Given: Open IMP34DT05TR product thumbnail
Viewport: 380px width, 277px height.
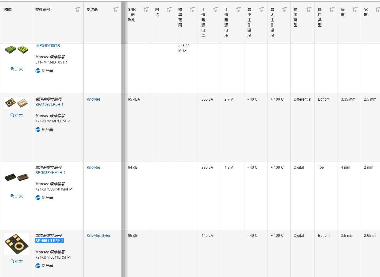Looking at the screenshot, I should [17, 49].
